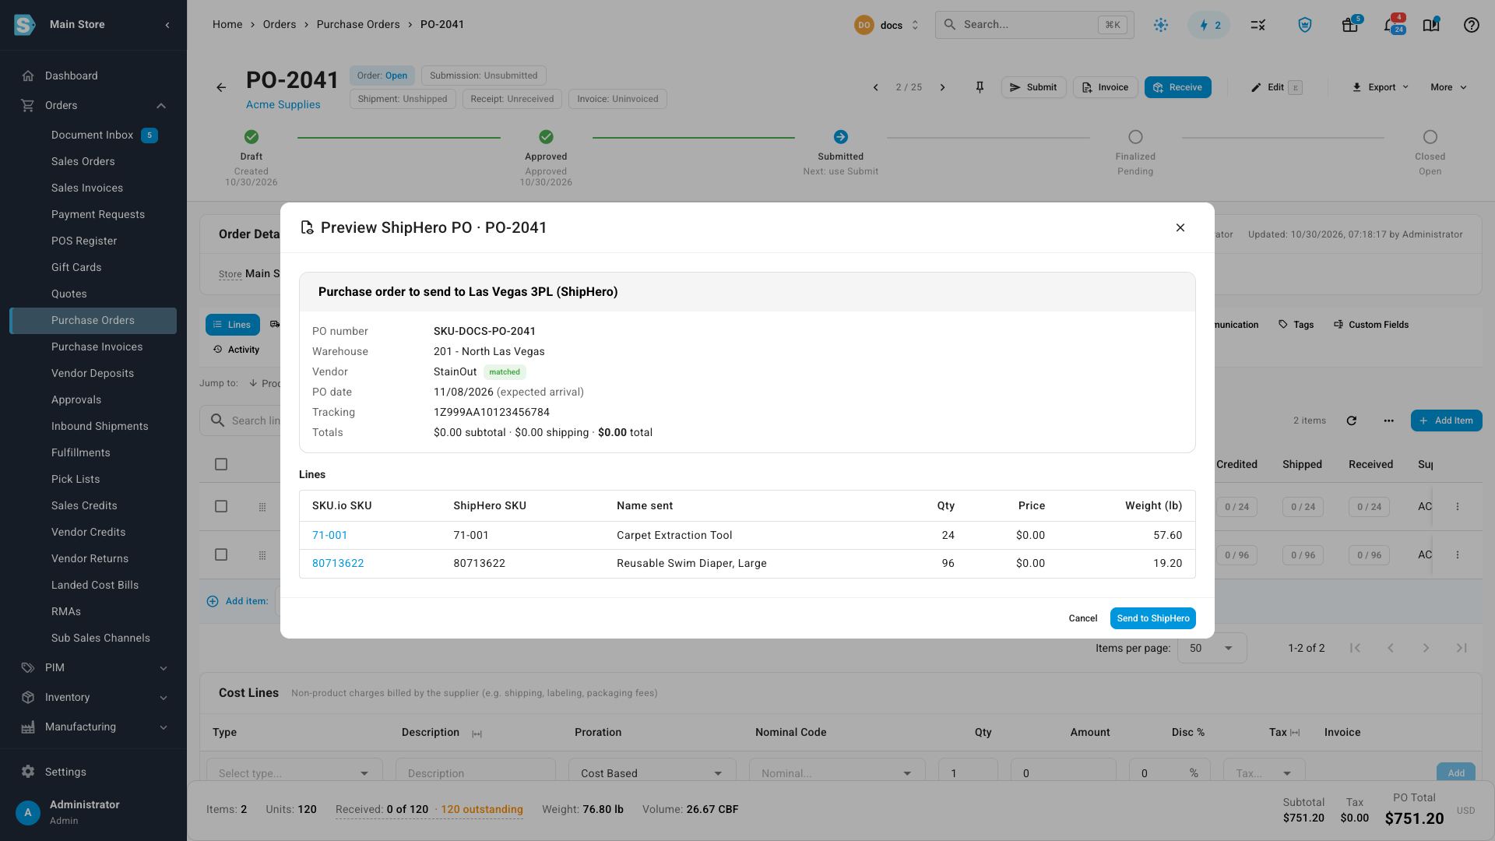Screen dimensions: 1495x841
Task: Open Items per page dropdown
Action: [x=1212, y=648]
